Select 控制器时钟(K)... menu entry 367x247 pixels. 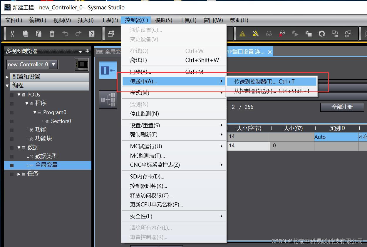(174, 186)
